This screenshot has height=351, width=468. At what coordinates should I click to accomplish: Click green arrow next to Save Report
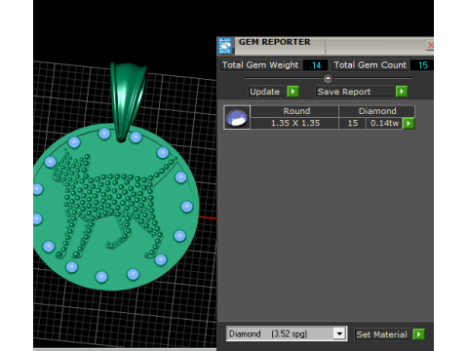click(x=402, y=92)
